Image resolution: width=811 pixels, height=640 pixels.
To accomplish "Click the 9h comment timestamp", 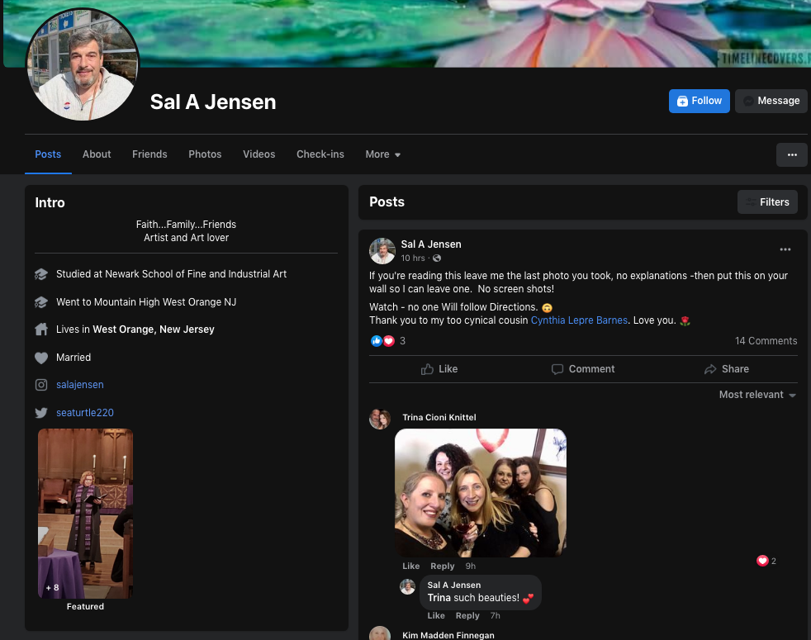I will (470, 566).
